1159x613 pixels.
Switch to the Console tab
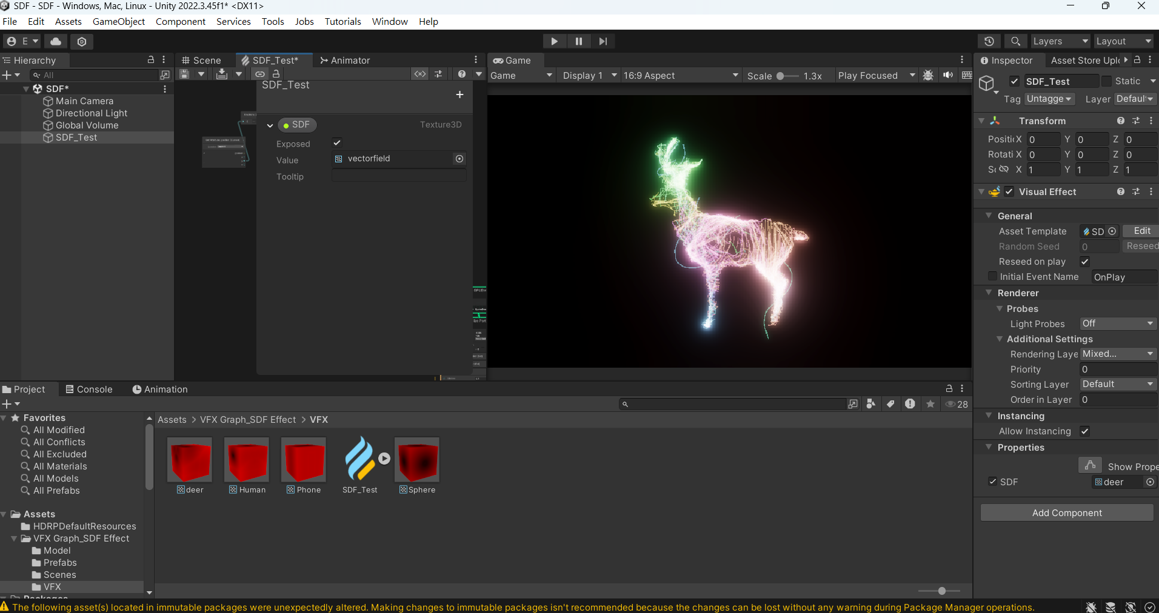90,389
